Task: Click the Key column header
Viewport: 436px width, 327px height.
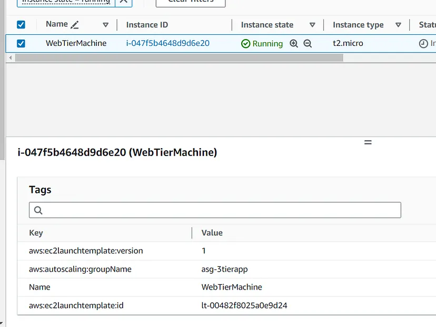Action: coord(36,233)
